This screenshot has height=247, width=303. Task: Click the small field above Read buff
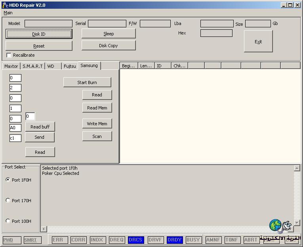[30, 116]
